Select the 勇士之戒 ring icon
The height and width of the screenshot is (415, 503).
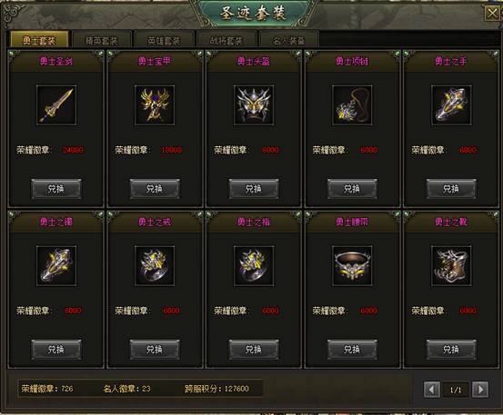coord(155,266)
